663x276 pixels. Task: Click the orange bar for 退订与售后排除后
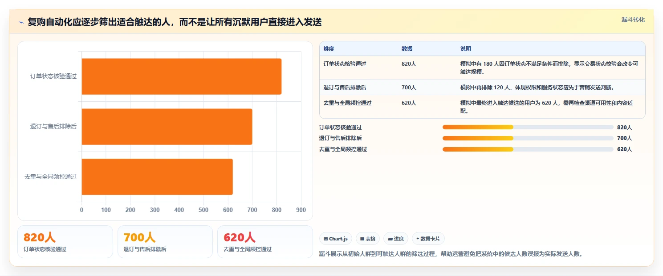point(167,127)
